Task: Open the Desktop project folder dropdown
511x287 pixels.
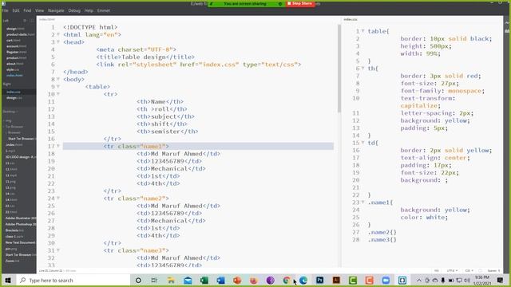Action: 10,112
